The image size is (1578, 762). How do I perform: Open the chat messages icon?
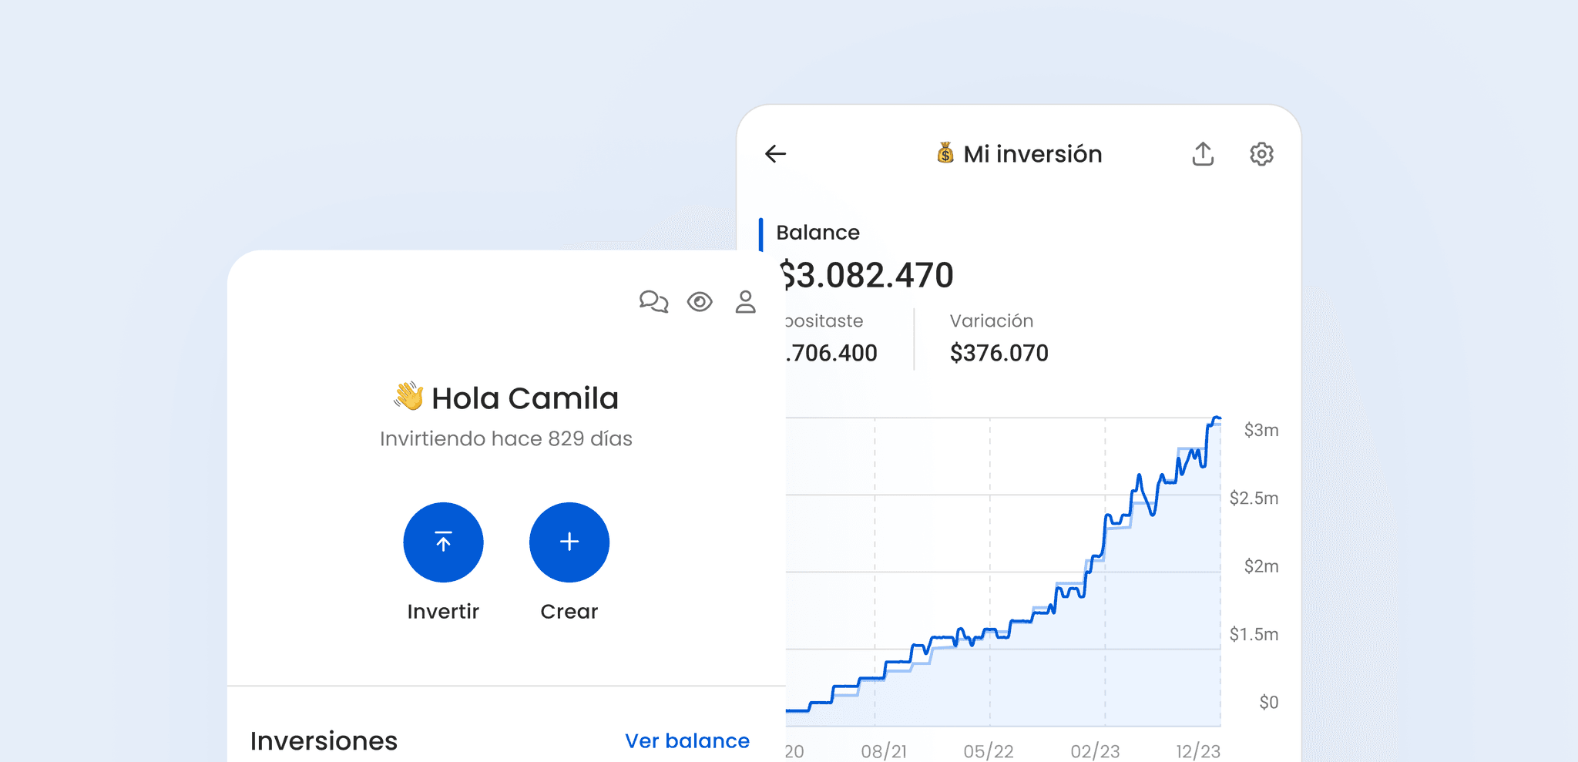click(x=653, y=302)
